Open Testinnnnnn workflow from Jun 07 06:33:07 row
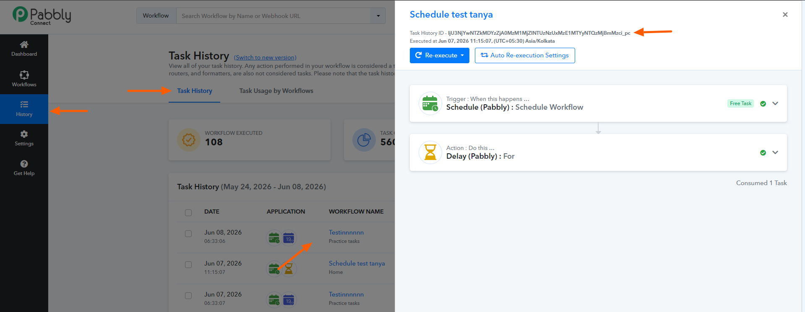Viewport: 805px width, 312px height. (346, 294)
